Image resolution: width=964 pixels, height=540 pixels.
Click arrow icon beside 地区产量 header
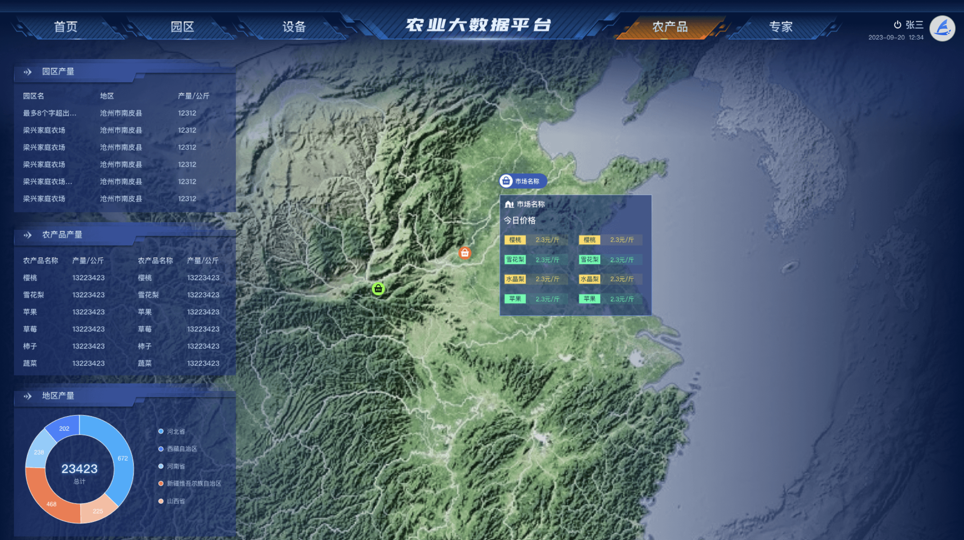(28, 396)
